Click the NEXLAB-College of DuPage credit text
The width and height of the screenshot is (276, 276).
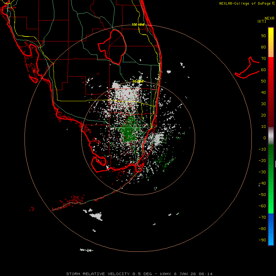click(x=245, y=3)
